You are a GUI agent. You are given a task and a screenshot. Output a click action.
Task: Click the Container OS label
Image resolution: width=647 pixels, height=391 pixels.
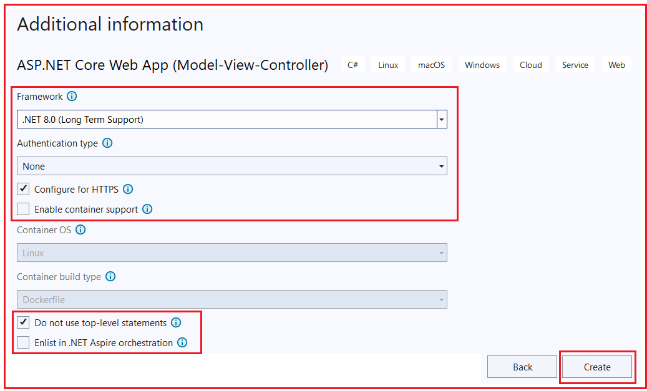(44, 229)
